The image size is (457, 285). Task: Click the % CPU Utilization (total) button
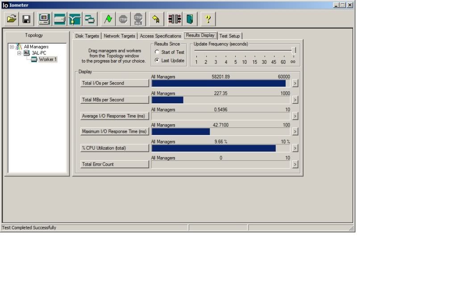[x=115, y=148]
